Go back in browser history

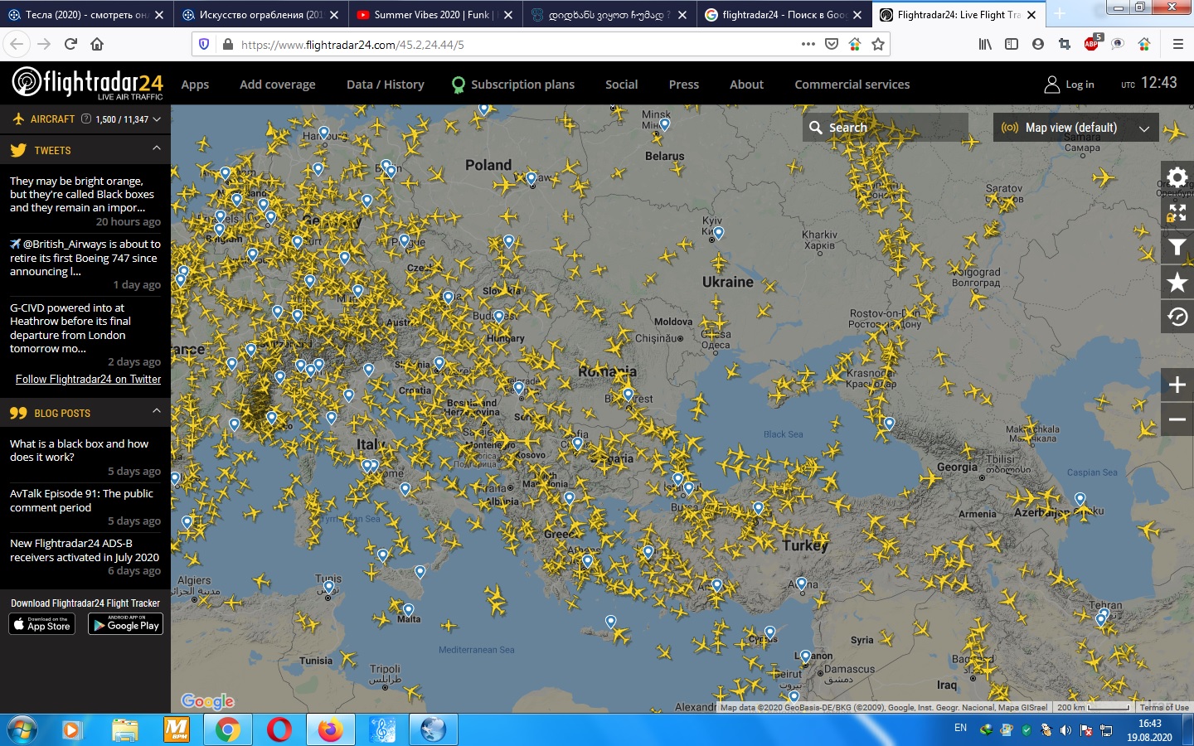tap(17, 44)
